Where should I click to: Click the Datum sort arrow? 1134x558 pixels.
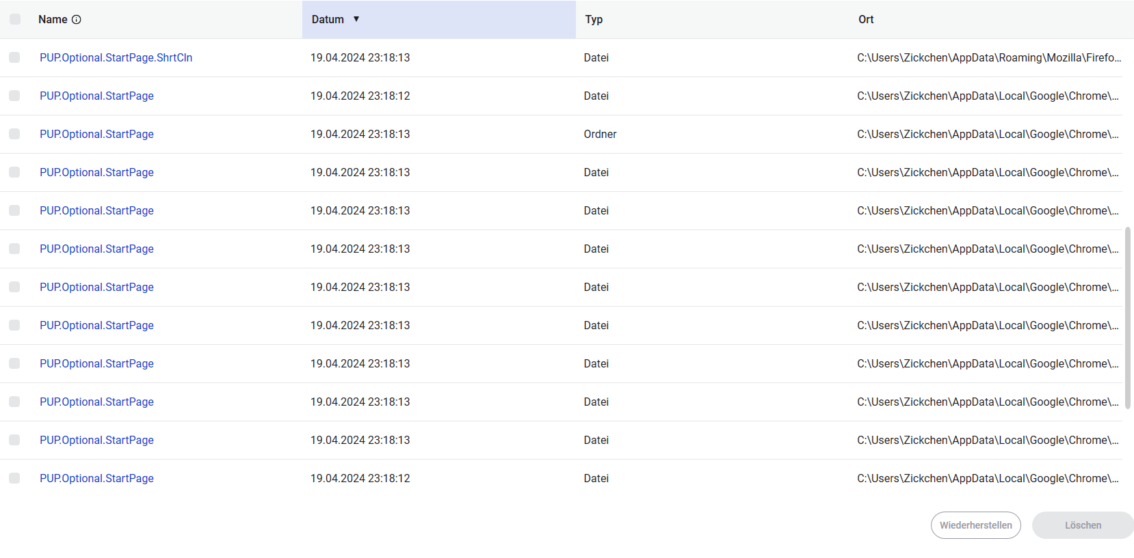(x=356, y=19)
